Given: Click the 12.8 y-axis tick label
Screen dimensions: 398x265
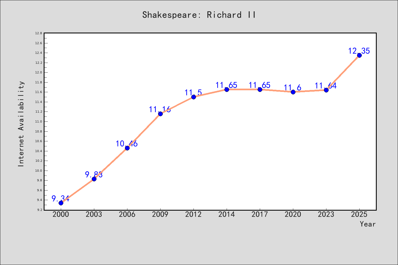Looking at the screenshot, I should [x=38, y=33].
